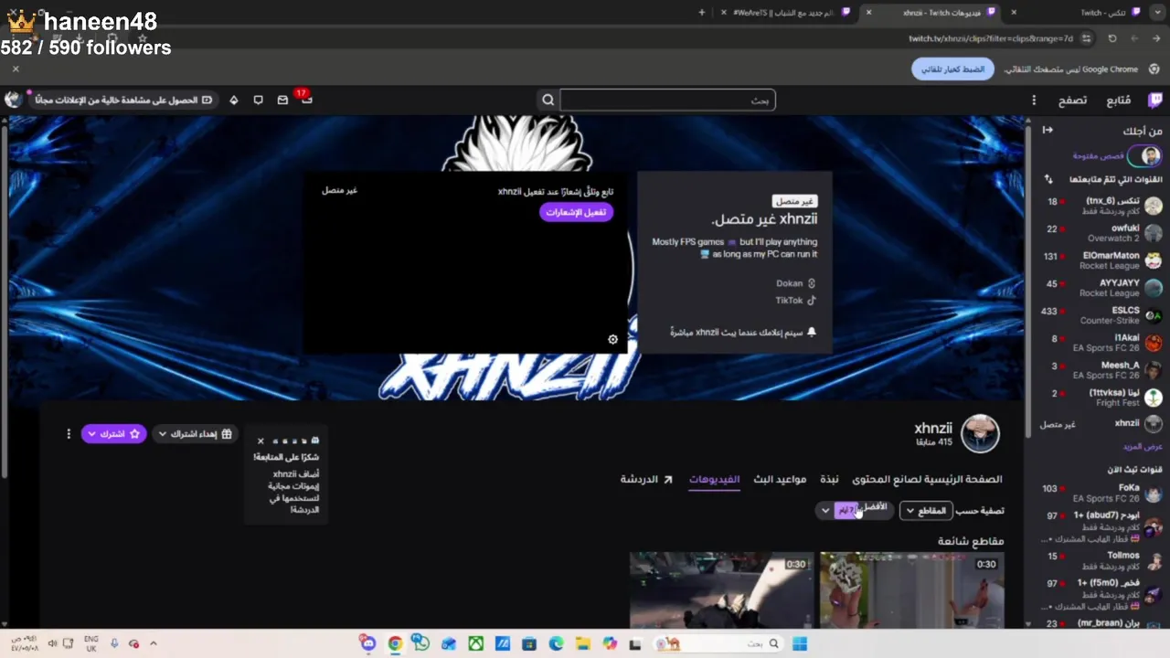The image size is (1170, 658).
Task: Switch to مواعيد البث schedule tab
Action: [780, 479]
